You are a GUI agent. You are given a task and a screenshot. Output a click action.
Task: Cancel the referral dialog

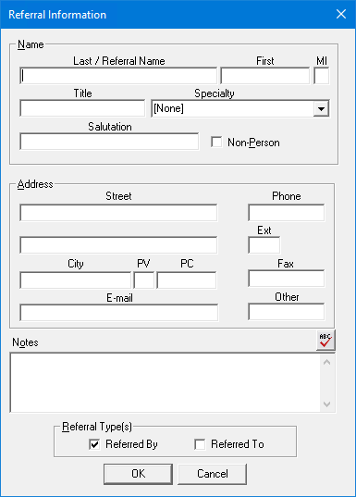point(212,474)
